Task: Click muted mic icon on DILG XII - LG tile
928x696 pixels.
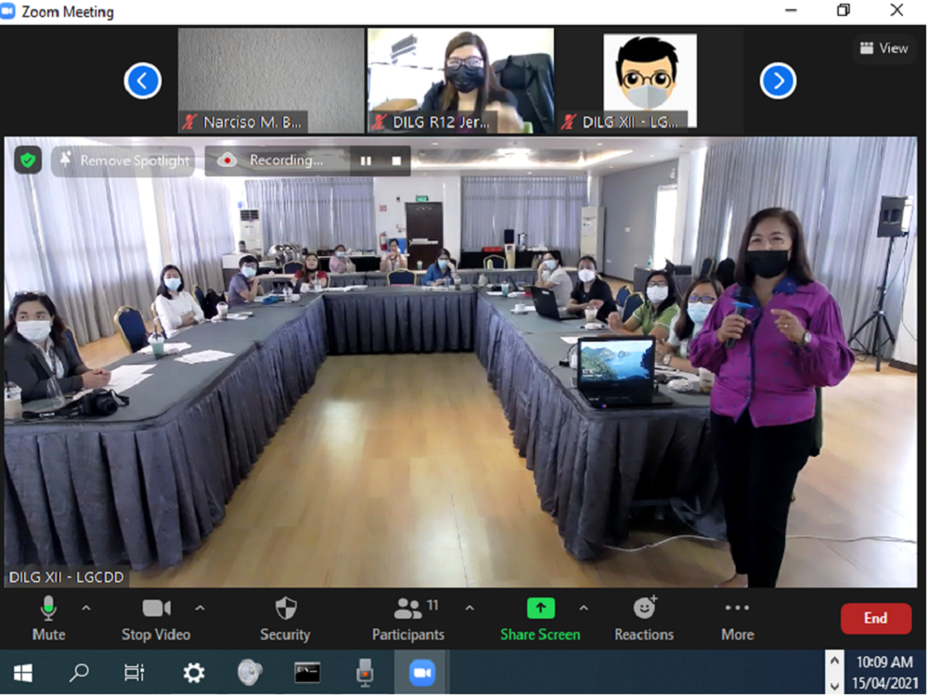Action: (569, 122)
